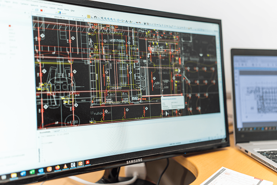Screen dimensions: 277x185
Task: Open the Layout menu
Action: (52, 8)
